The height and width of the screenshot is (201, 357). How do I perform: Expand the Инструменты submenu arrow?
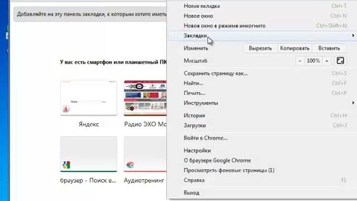353,103
